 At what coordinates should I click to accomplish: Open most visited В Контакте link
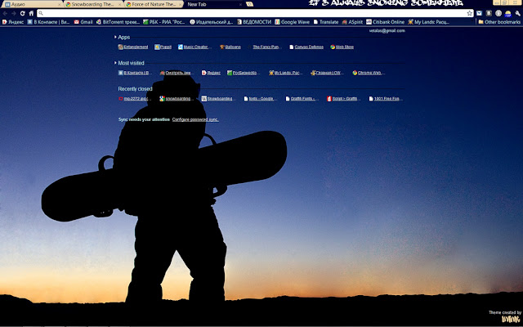(135, 73)
